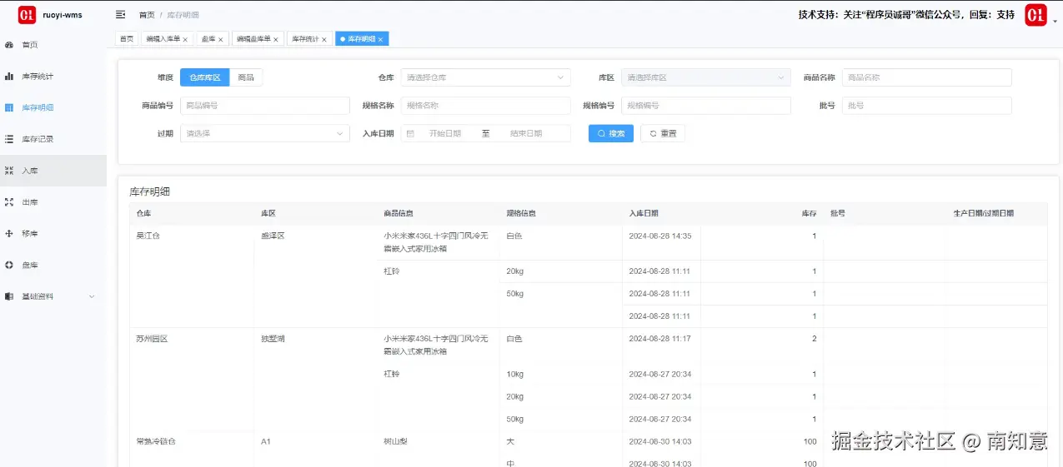Click the user avatar at top right

point(1035,15)
